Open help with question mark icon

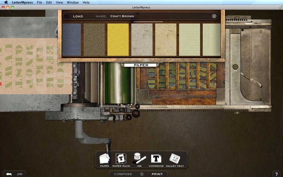(x=277, y=174)
